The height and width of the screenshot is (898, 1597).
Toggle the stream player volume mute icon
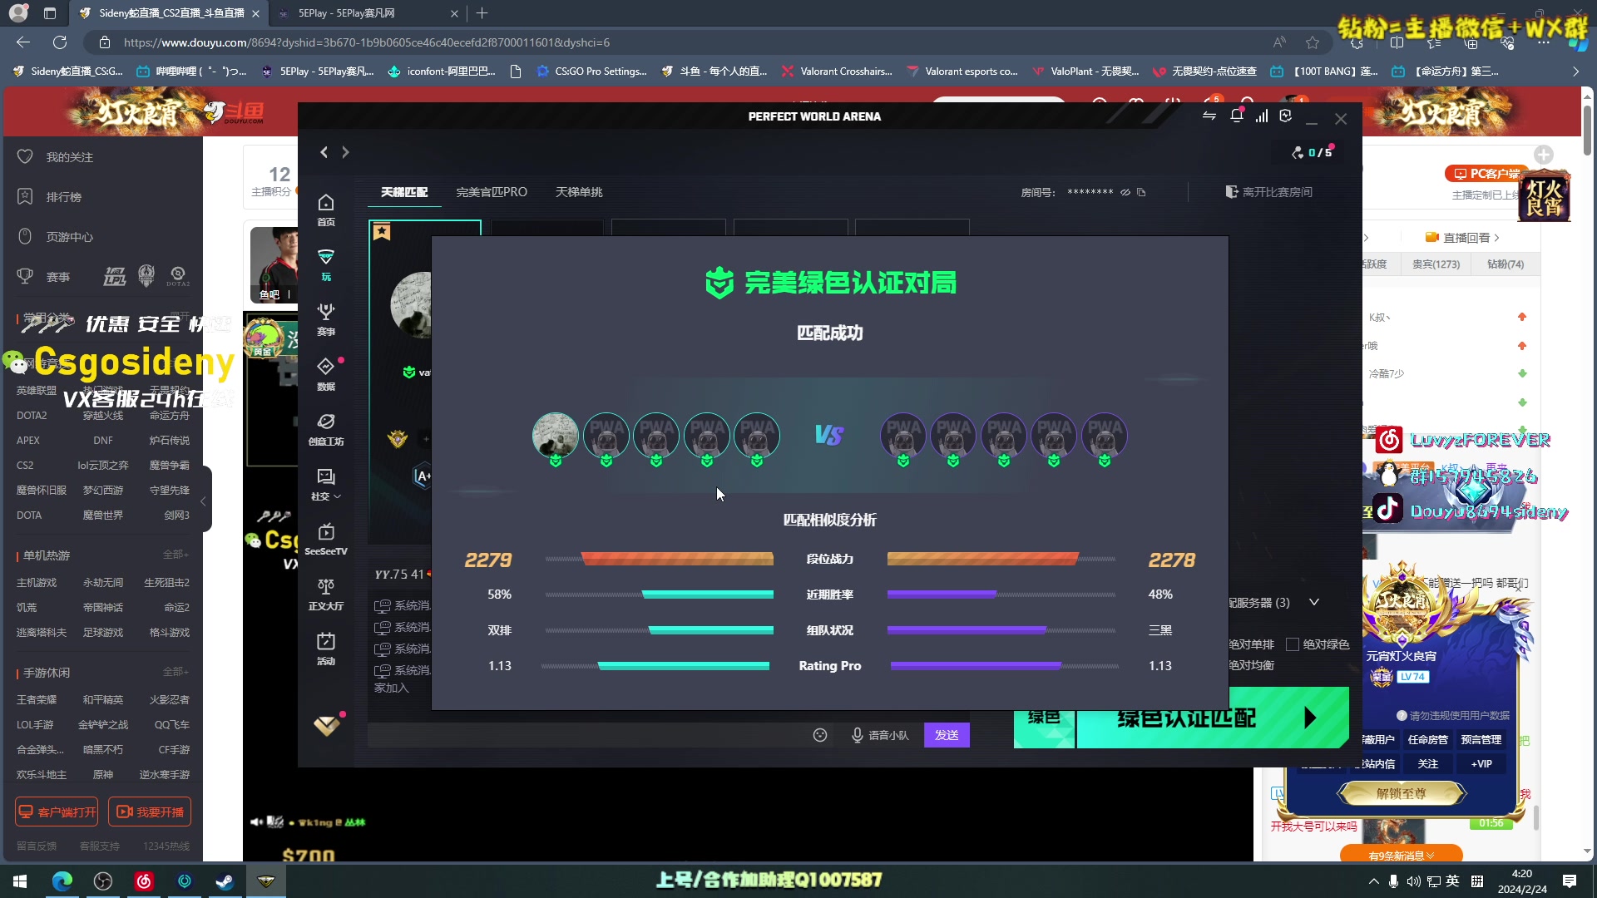tap(256, 822)
